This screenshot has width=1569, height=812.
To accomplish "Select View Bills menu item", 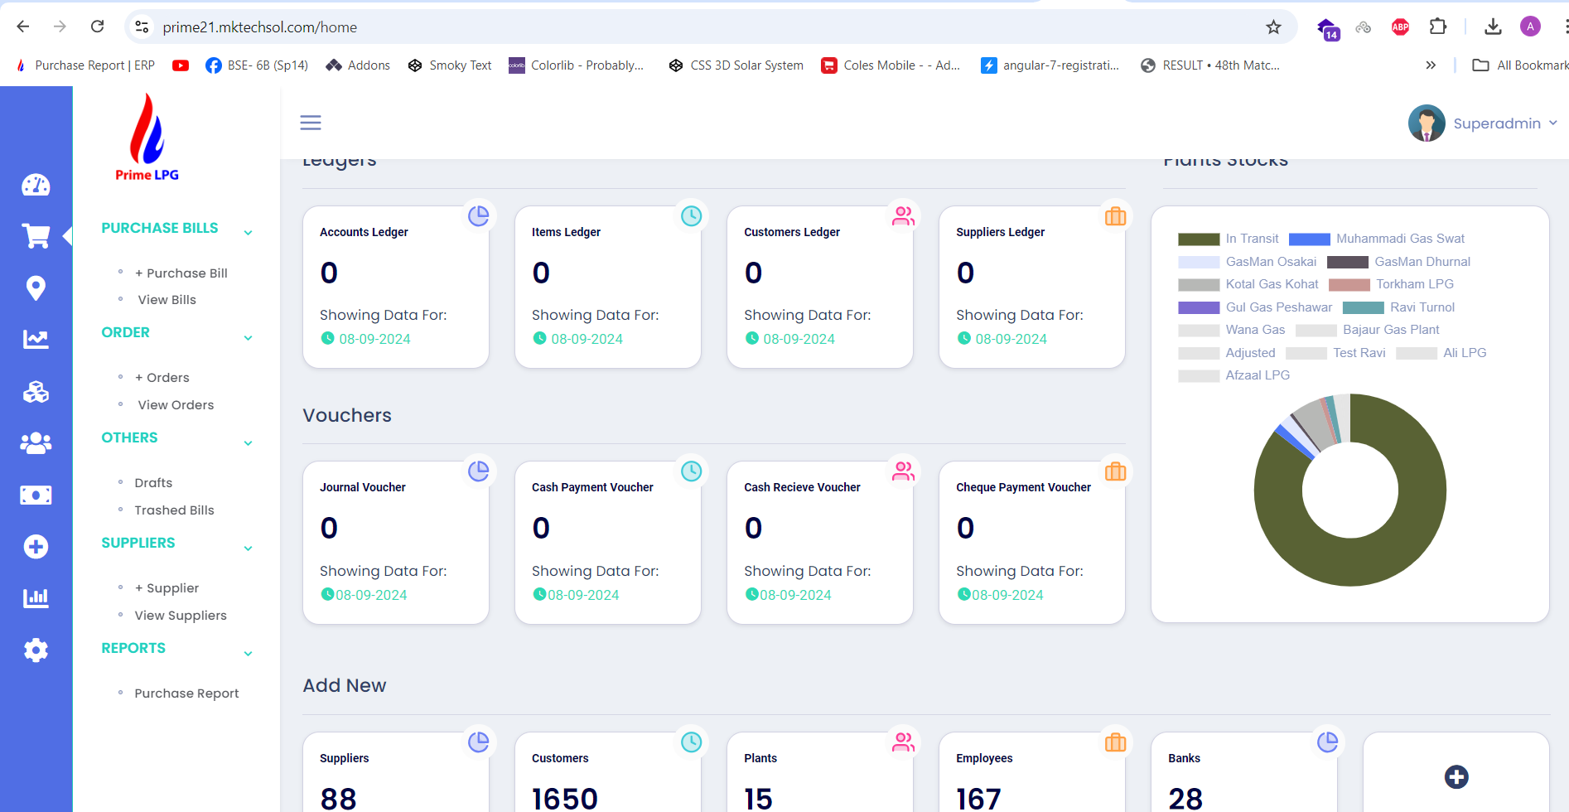I will pos(167,300).
